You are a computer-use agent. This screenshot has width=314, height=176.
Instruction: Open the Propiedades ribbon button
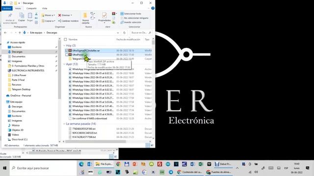pyautogui.click(x=105, y=18)
